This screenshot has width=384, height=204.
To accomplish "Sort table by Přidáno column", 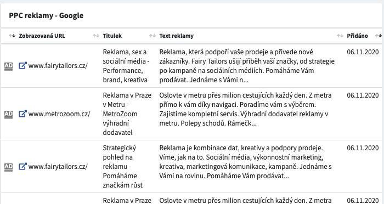I will (357, 36).
